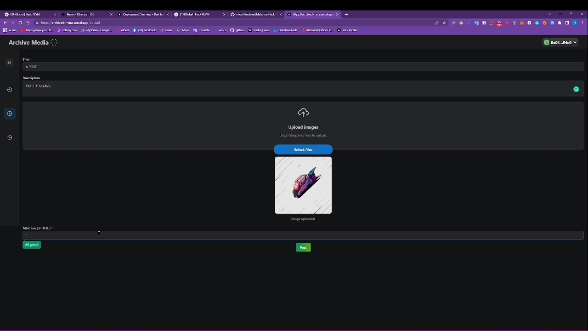Viewport: 588px width, 331px height.
Task: Click the Title input field
Action: coord(303,67)
